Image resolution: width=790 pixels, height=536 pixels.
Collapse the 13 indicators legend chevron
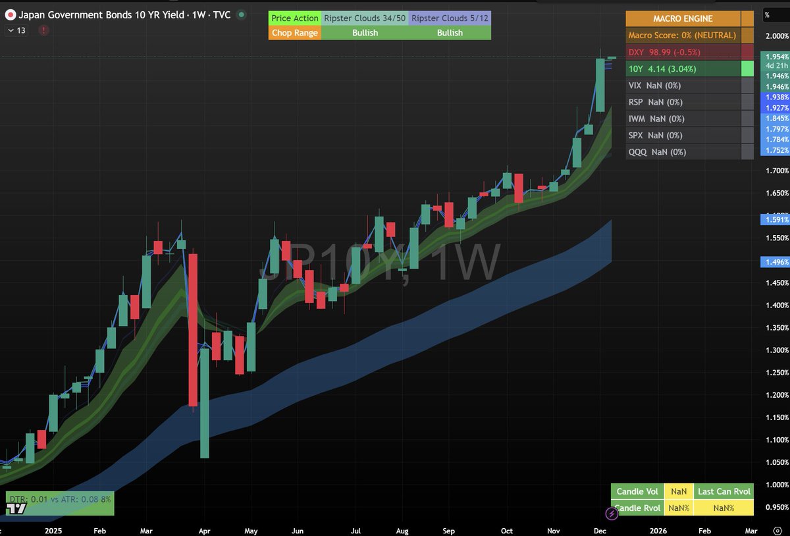coord(11,30)
